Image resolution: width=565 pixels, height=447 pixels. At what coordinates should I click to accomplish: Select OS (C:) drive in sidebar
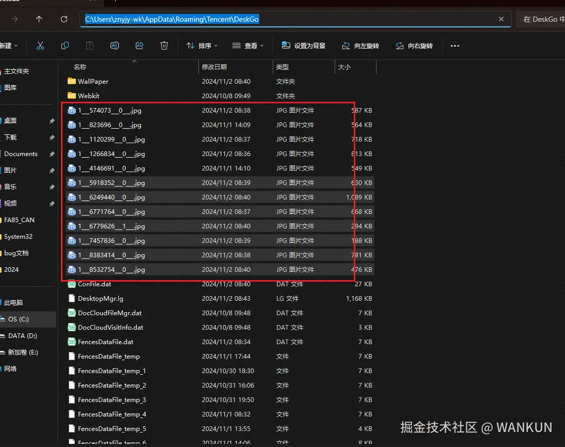click(28, 319)
